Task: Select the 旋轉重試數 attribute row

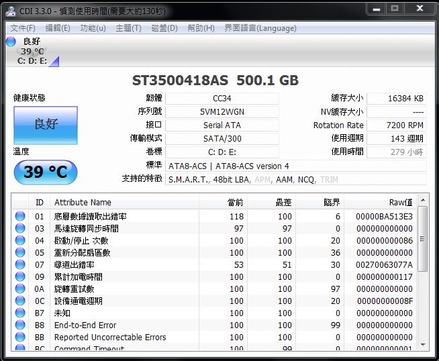Action: tap(214, 289)
